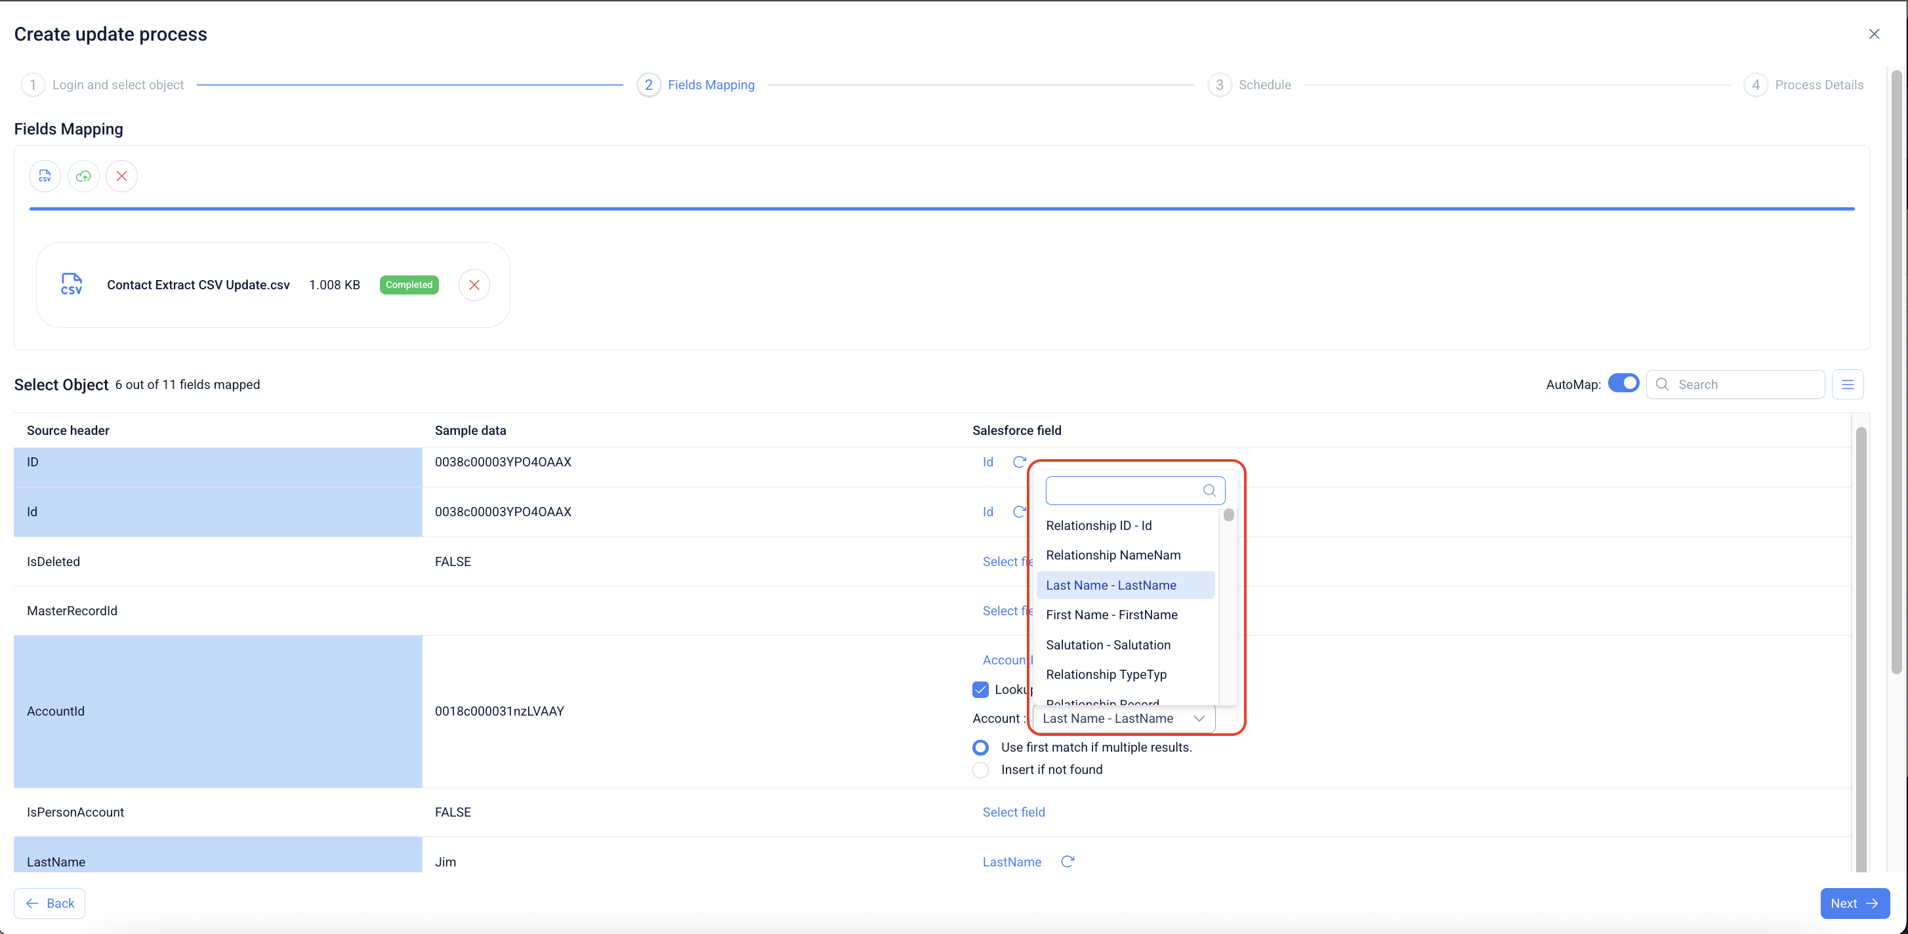Image resolution: width=1908 pixels, height=934 pixels.
Task: Select Insert if not found option
Action: pyautogui.click(x=981, y=770)
